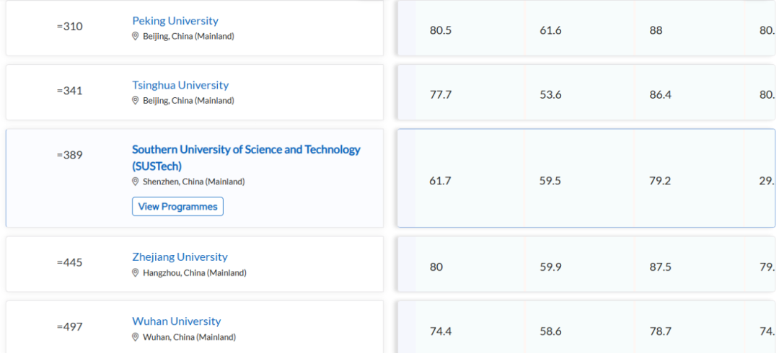Image resolution: width=779 pixels, height=353 pixels.
Task: Click the 59.5 score in SUSTech row
Action: [550, 181]
